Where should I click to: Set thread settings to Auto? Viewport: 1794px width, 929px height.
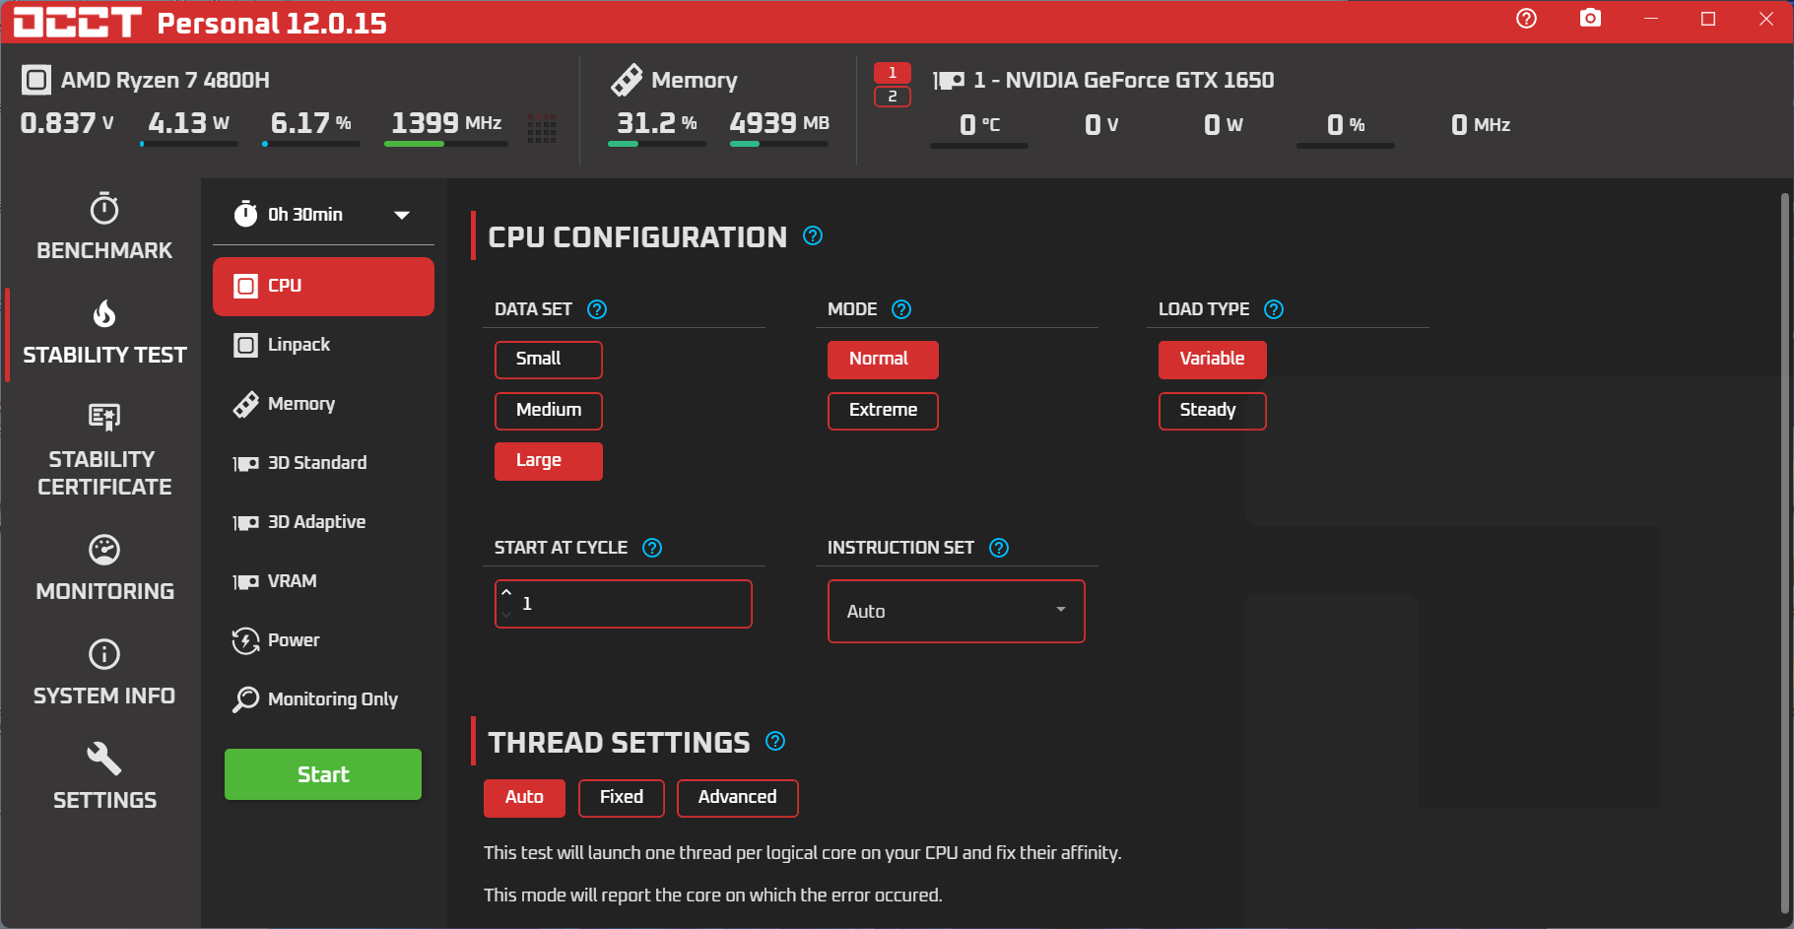[524, 798]
